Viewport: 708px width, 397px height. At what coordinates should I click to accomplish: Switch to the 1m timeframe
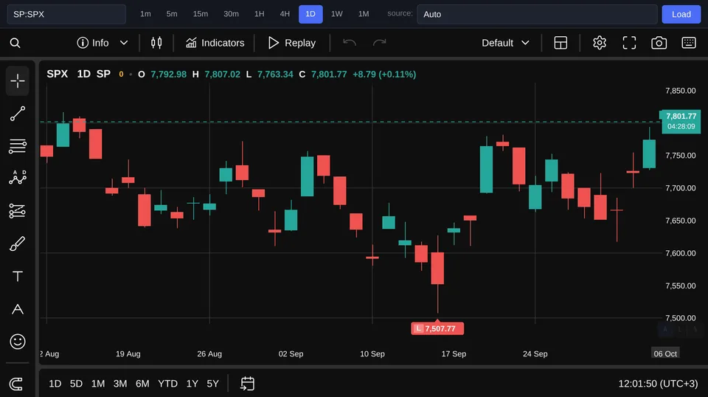pyautogui.click(x=145, y=14)
